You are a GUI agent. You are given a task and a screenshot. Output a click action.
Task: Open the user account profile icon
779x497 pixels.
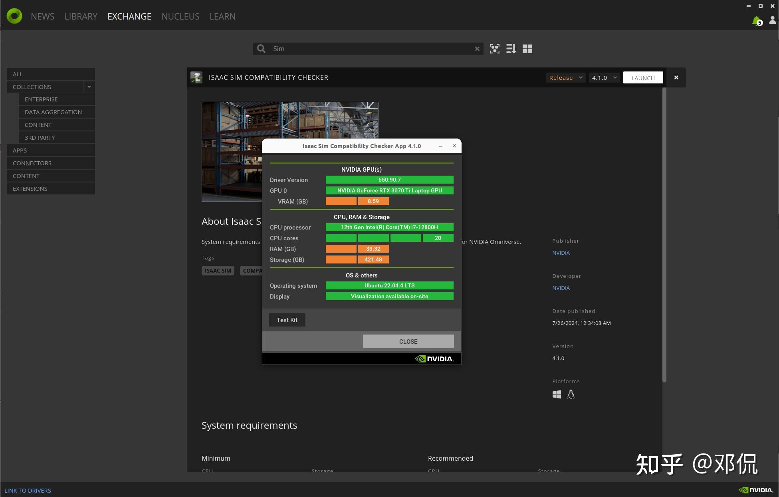(772, 20)
